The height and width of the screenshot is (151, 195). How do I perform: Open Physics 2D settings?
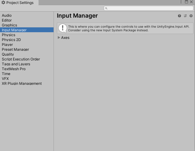11,40
